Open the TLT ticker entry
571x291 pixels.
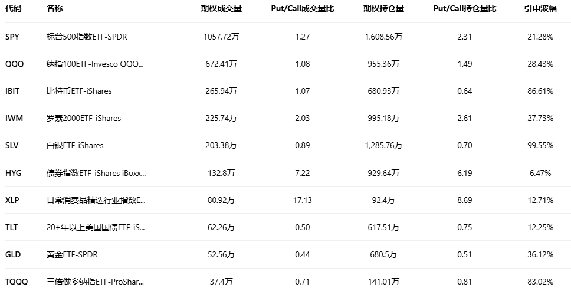[x=12, y=227]
